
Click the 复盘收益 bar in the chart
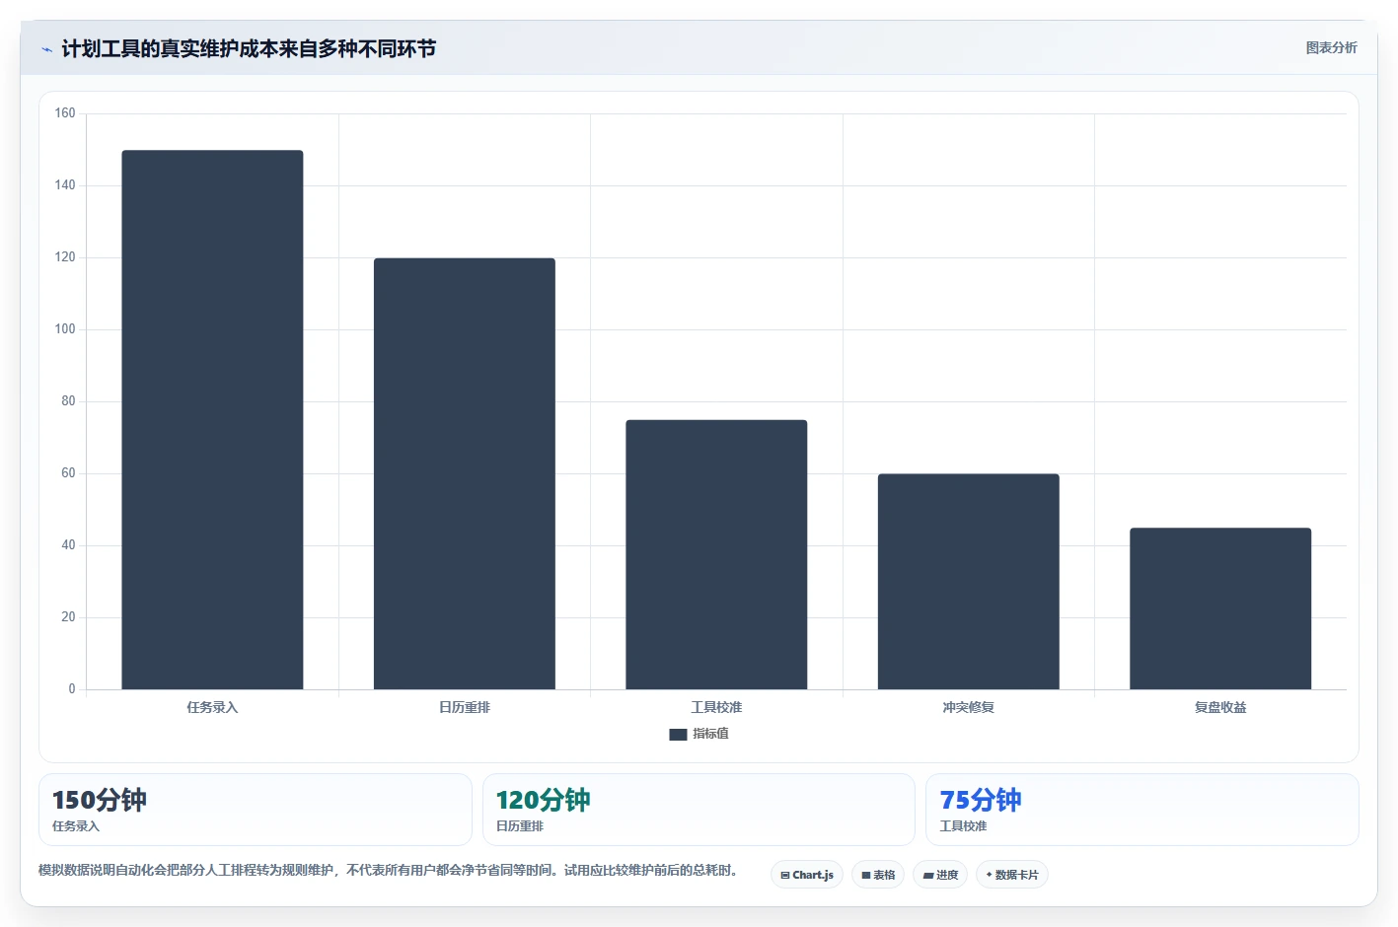[1220, 608]
